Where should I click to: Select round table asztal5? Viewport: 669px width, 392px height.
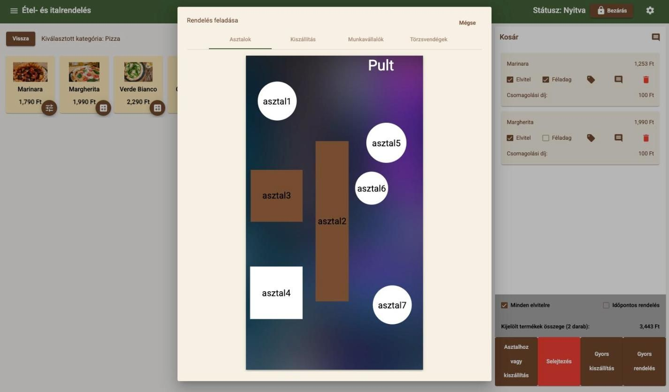pyautogui.click(x=386, y=143)
